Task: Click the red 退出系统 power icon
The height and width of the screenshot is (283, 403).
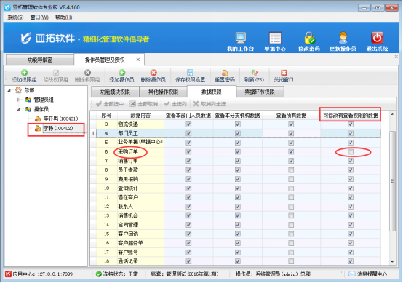Action: (x=377, y=39)
